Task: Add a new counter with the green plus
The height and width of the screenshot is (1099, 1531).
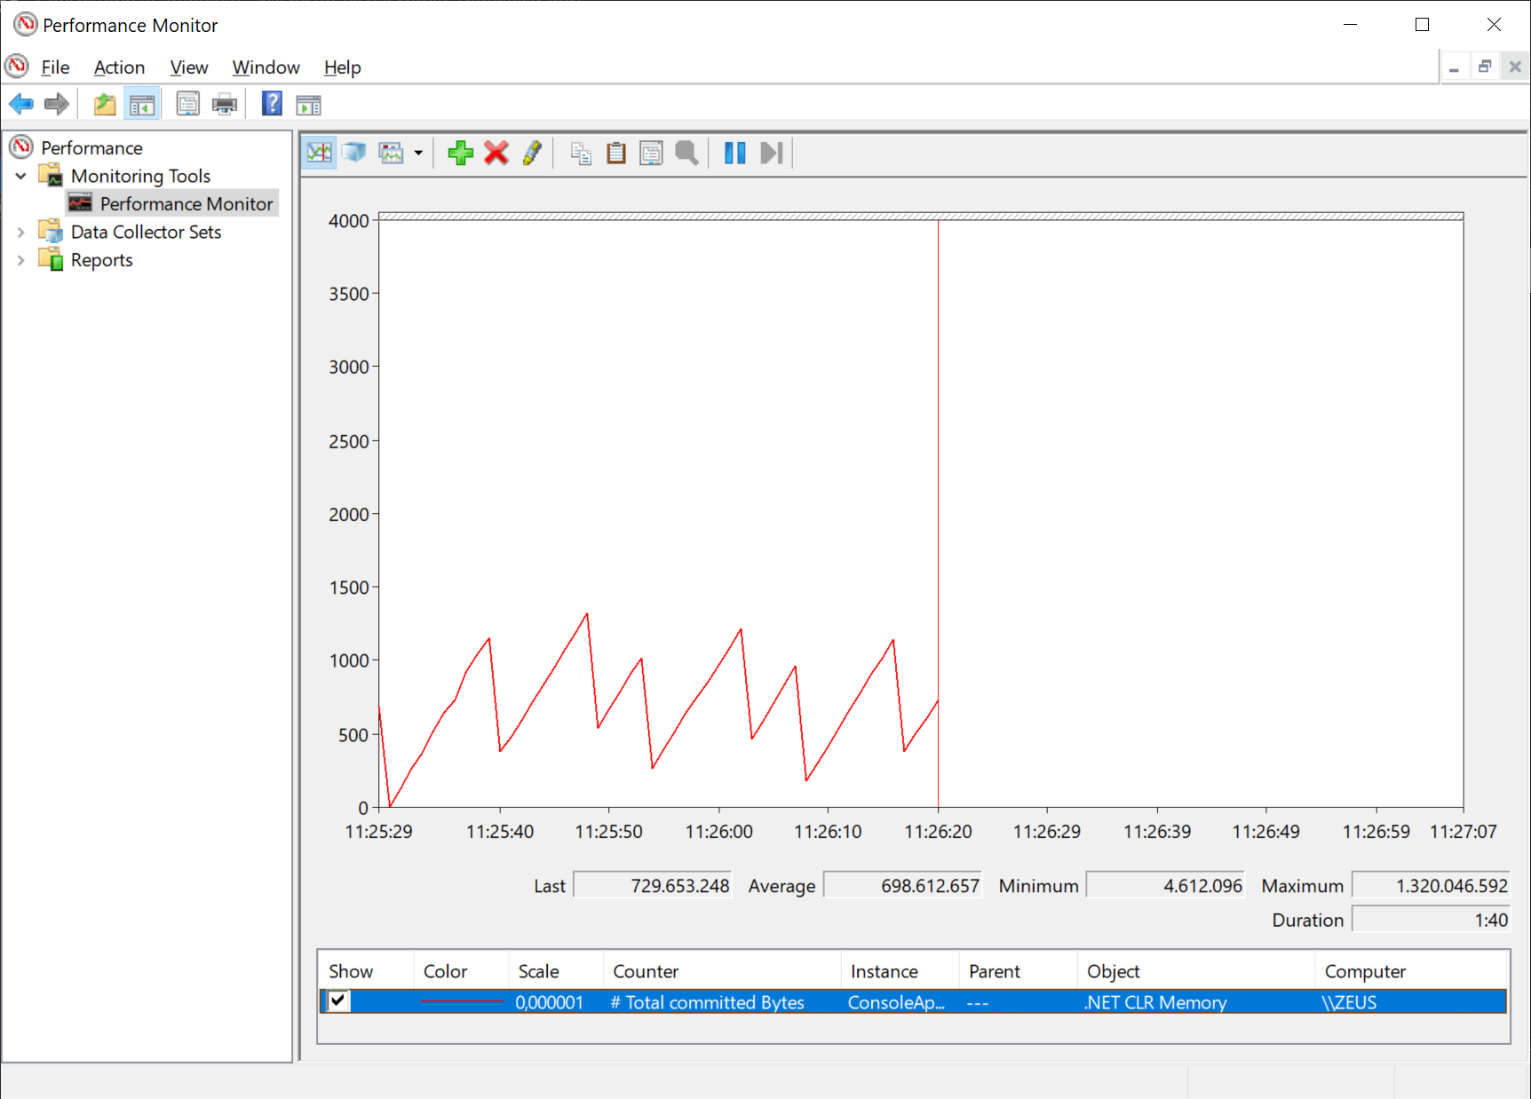Action: (x=460, y=153)
